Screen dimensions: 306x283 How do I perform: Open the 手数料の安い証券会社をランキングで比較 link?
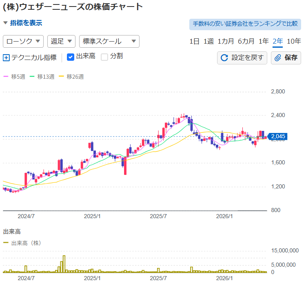245,24
